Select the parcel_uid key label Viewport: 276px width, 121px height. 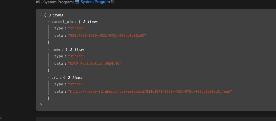pos(62,22)
